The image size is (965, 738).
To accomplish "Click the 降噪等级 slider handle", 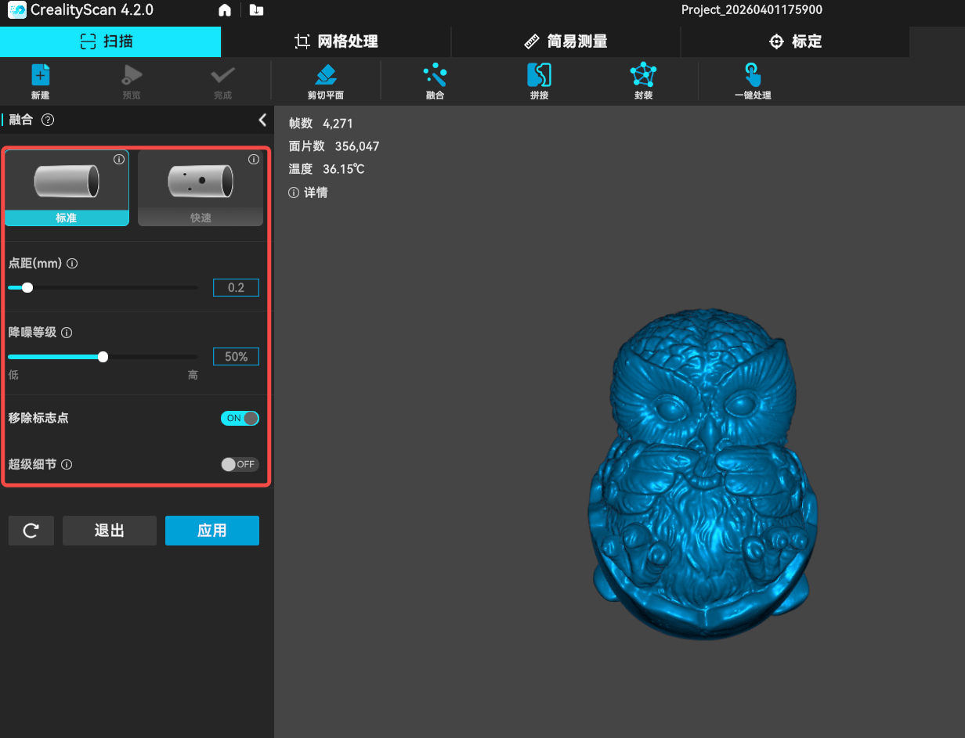I will [103, 357].
